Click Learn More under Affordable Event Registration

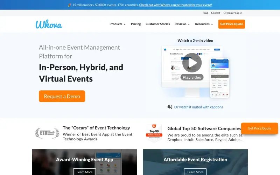point(195,172)
